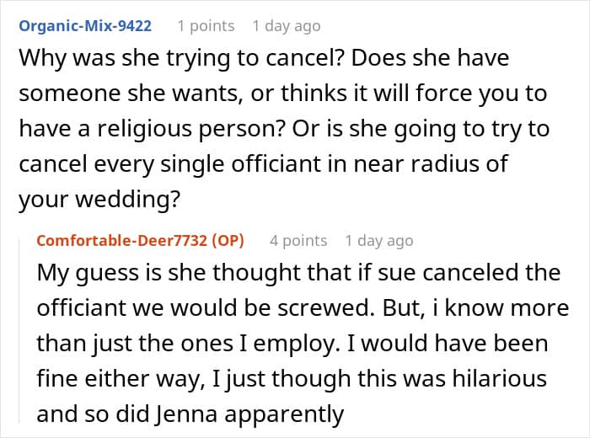Click the line 'and so did Jenna apparently'
The height and width of the screenshot is (438, 590).
click(190, 414)
